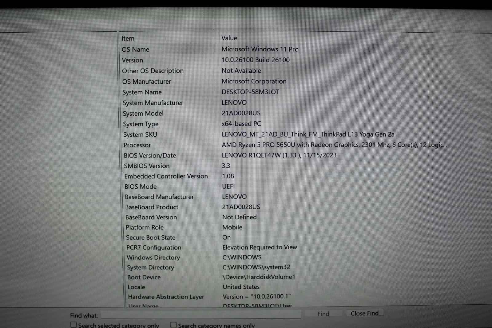Select the 'Secure Boot State' row label

[151, 238]
